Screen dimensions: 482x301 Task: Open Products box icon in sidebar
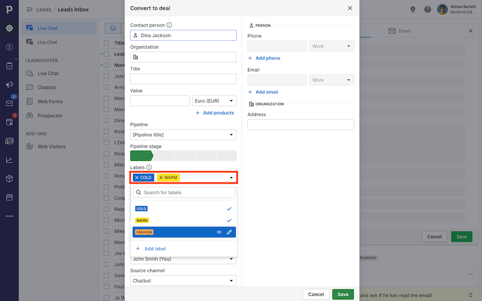click(9, 178)
